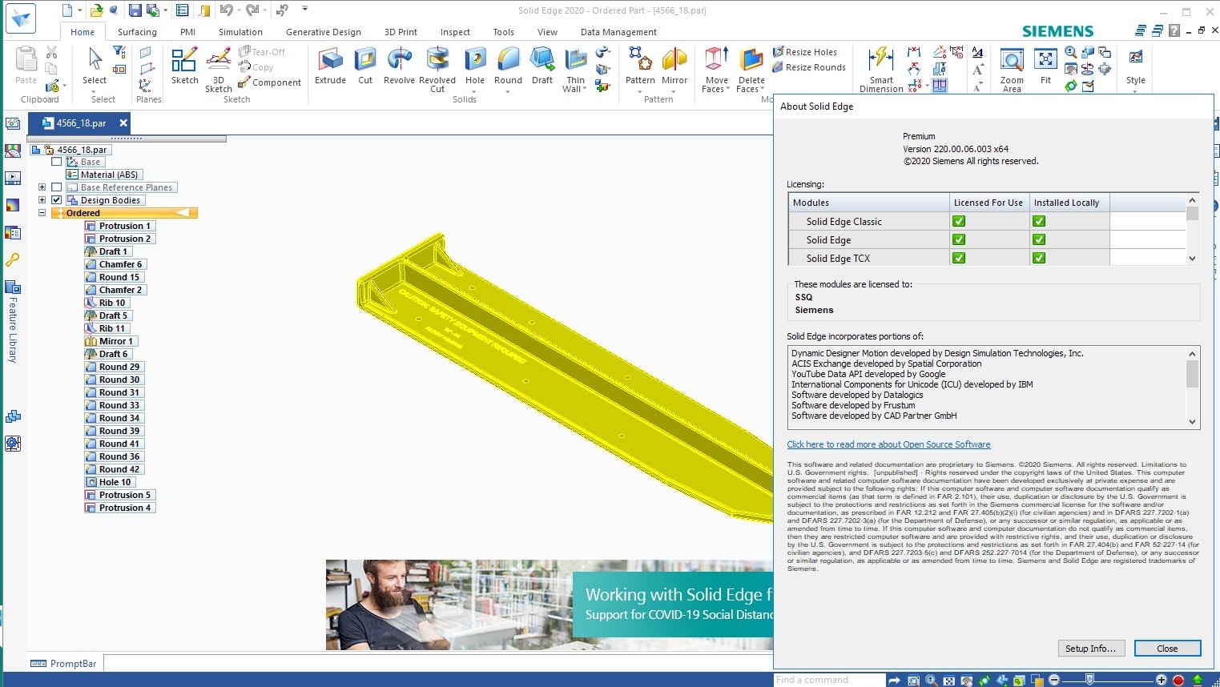Activate Smart Dimension tool
The image size is (1220, 687).
[x=881, y=69]
